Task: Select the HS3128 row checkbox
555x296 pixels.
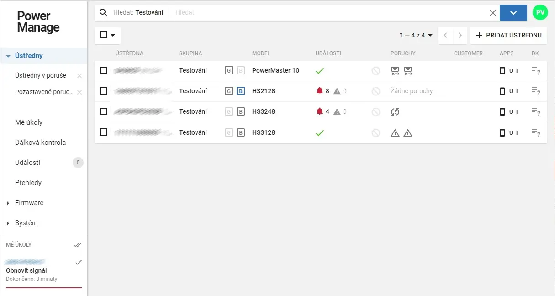Action: [104, 132]
